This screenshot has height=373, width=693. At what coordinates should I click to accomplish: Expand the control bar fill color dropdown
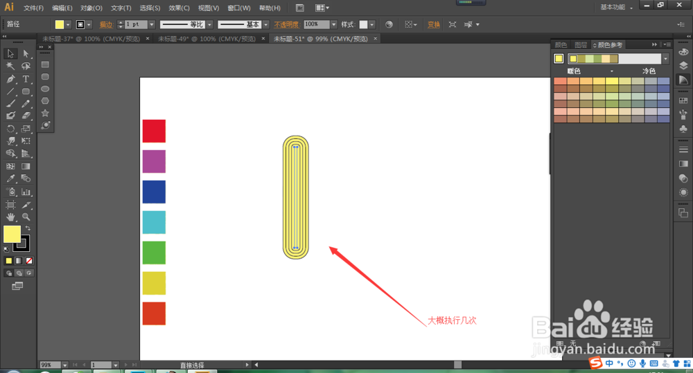click(68, 25)
